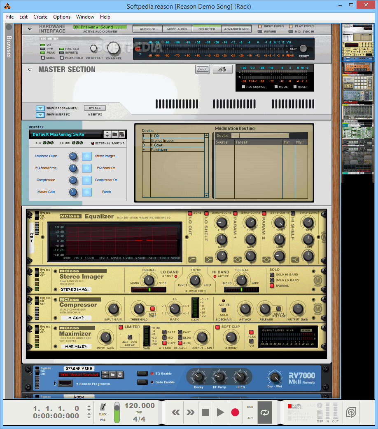Click the Advanced MIDI tab

click(236, 29)
